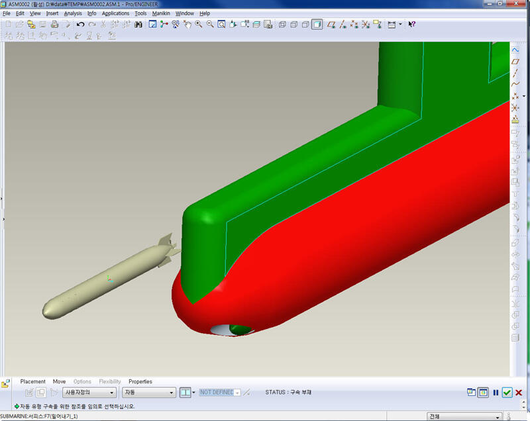Screen dimensions: 530x421
Task: Toggle the shaded display mode
Action: [x=317, y=24]
